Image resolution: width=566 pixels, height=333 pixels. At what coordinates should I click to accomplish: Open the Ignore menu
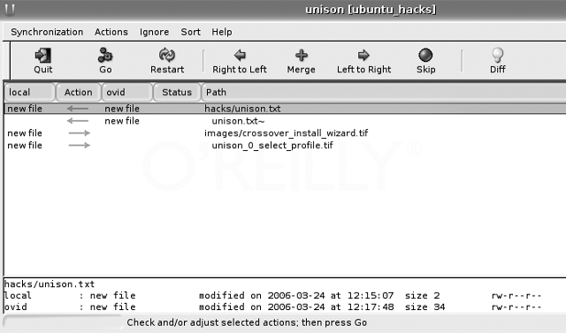154,32
